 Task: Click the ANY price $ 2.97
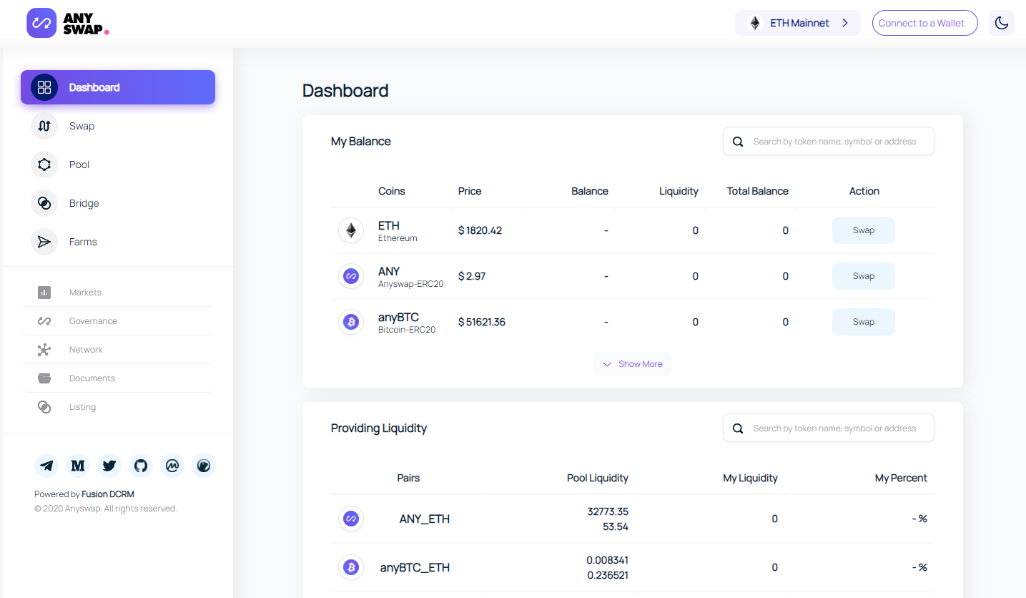(x=472, y=276)
